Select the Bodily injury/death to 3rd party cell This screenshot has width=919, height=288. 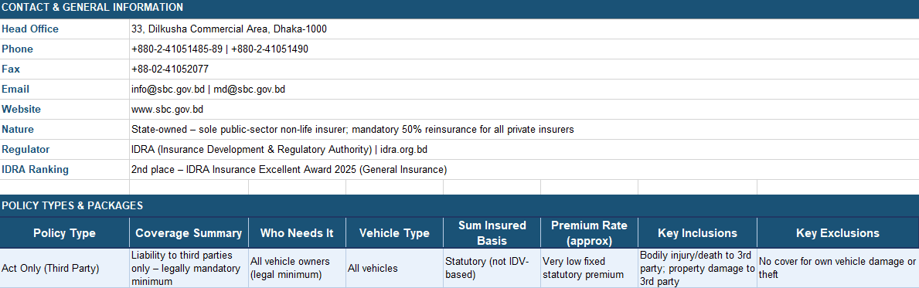point(697,268)
